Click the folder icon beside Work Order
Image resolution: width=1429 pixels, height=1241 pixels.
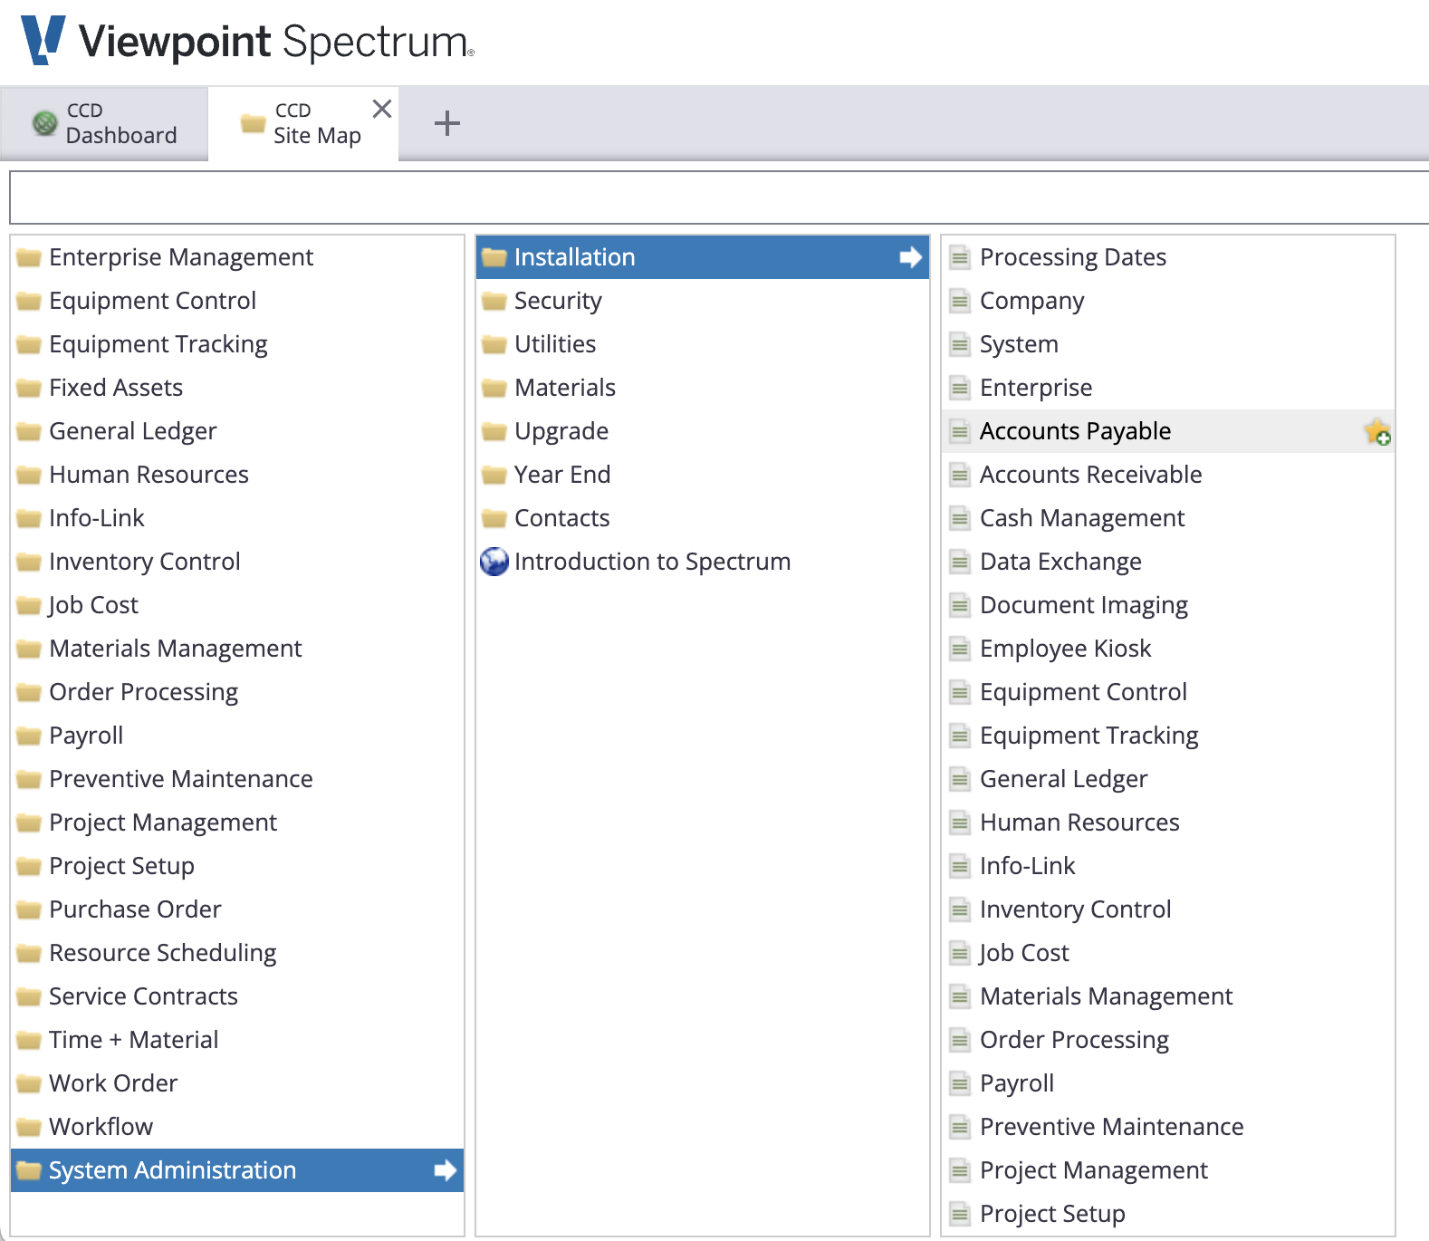[29, 1083]
